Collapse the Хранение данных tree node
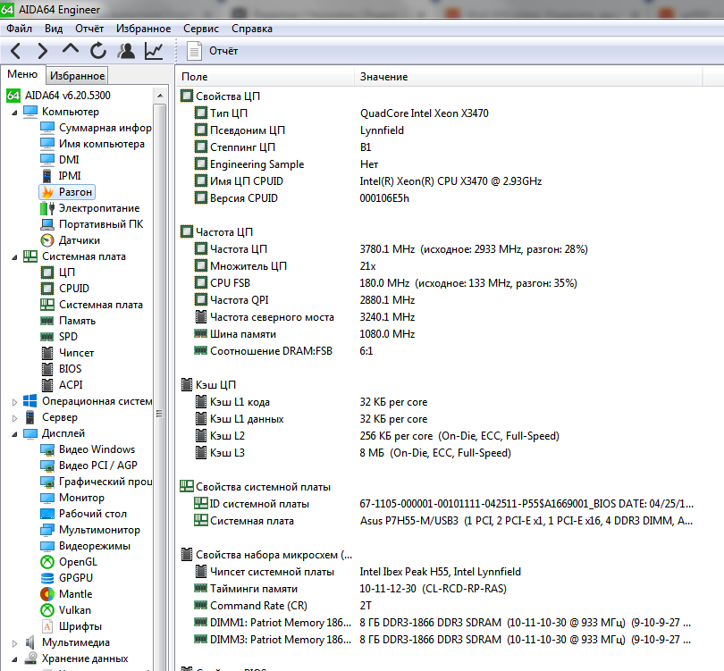The height and width of the screenshot is (671, 724). (x=14, y=659)
